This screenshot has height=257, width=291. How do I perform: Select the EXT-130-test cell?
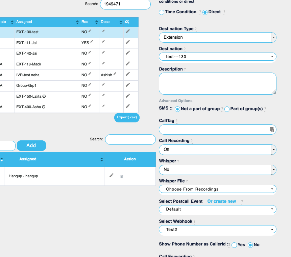coord(47,32)
